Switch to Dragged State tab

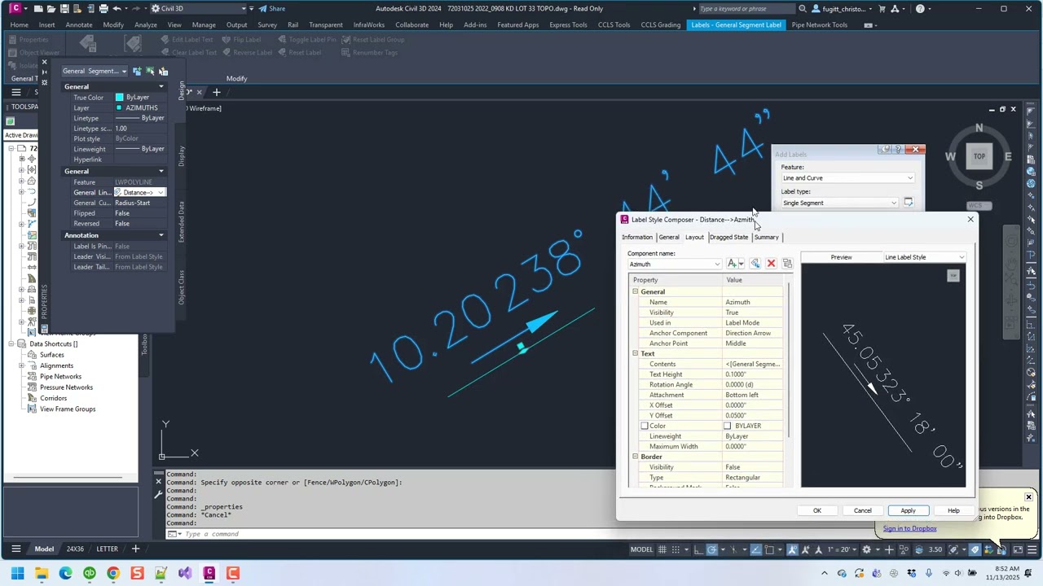[x=728, y=237]
